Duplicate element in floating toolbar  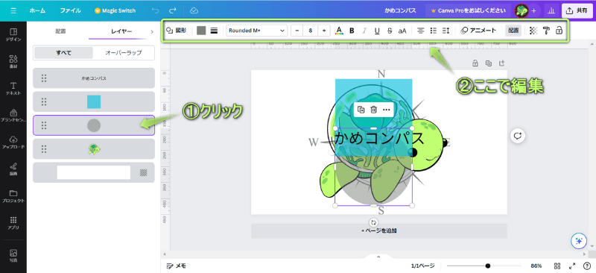[361, 110]
